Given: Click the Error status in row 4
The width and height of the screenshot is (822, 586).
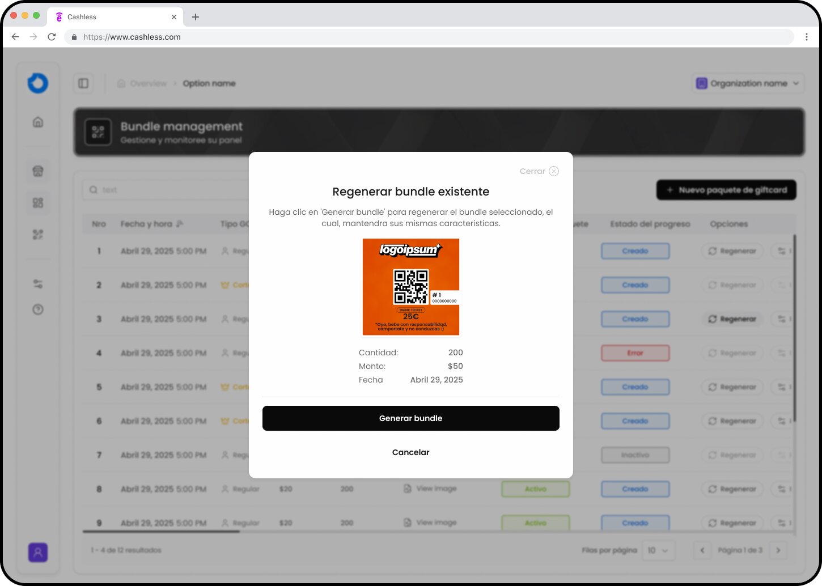Looking at the screenshot, I should (635, 353).
